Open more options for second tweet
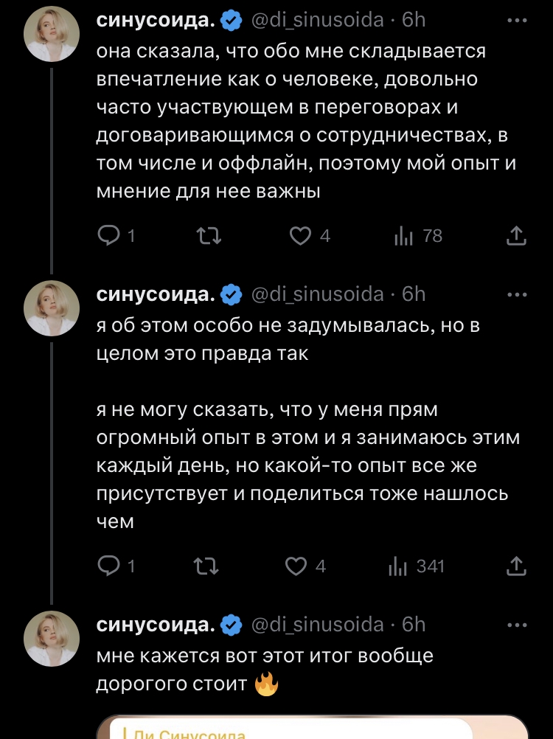Viewport: 553px width, 739px height. [518, 294]
